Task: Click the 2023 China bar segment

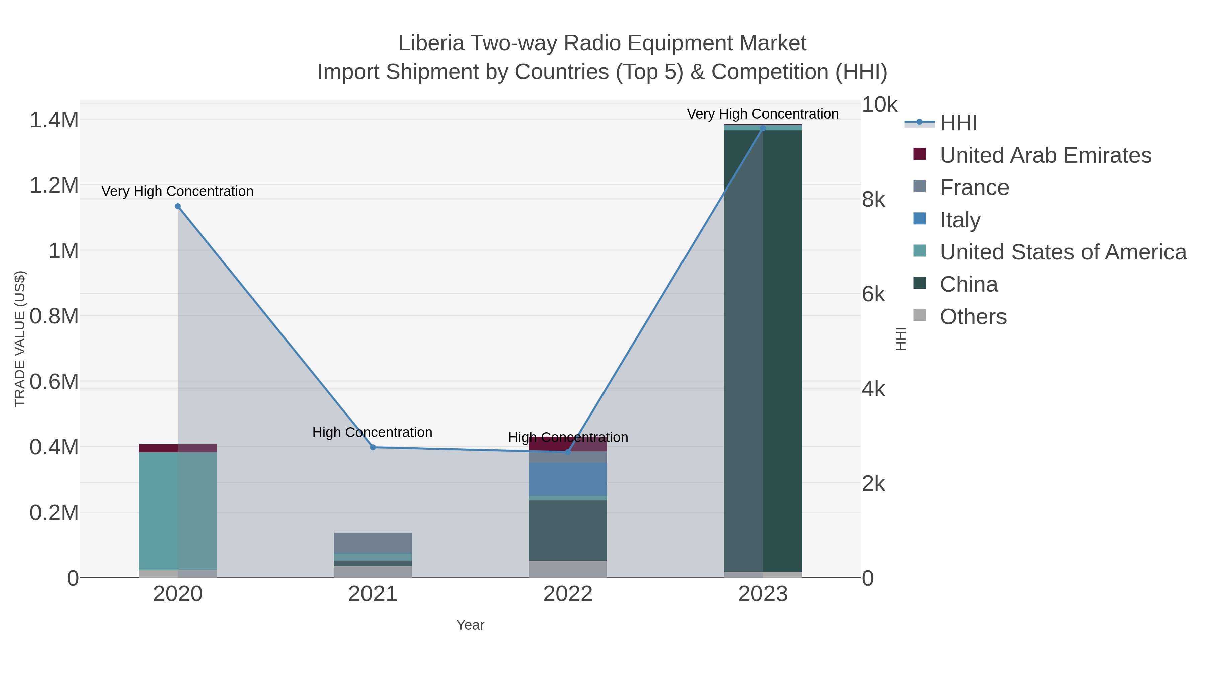Action: coord(763,351)
